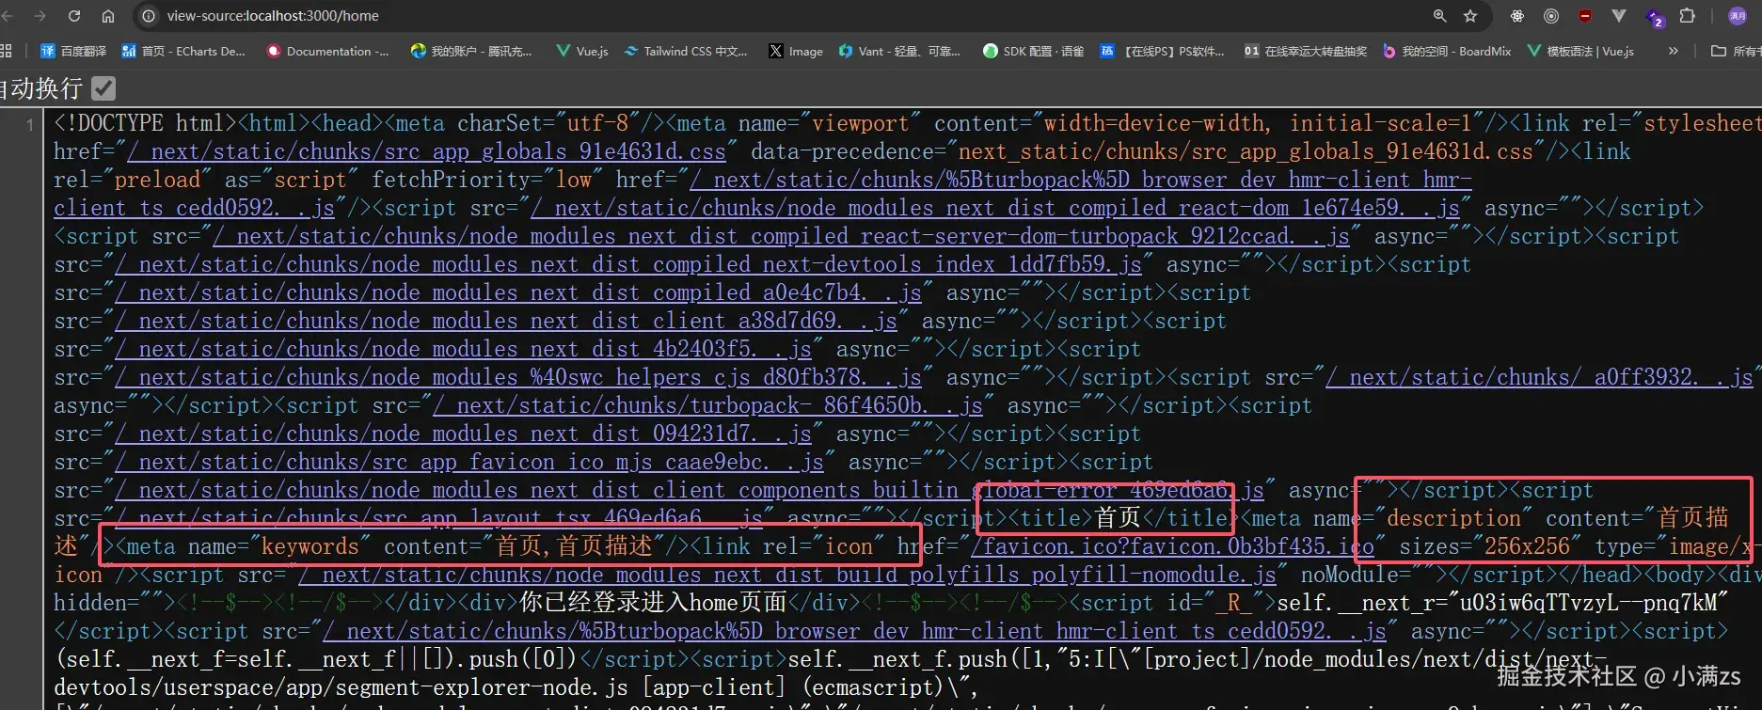Open the 首页 - ECharts bookmark
Screen dimensions: 1762x710
click(x=183, y=51)
